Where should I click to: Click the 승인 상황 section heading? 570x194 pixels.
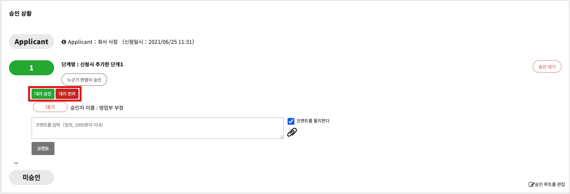tap(20, 15)
